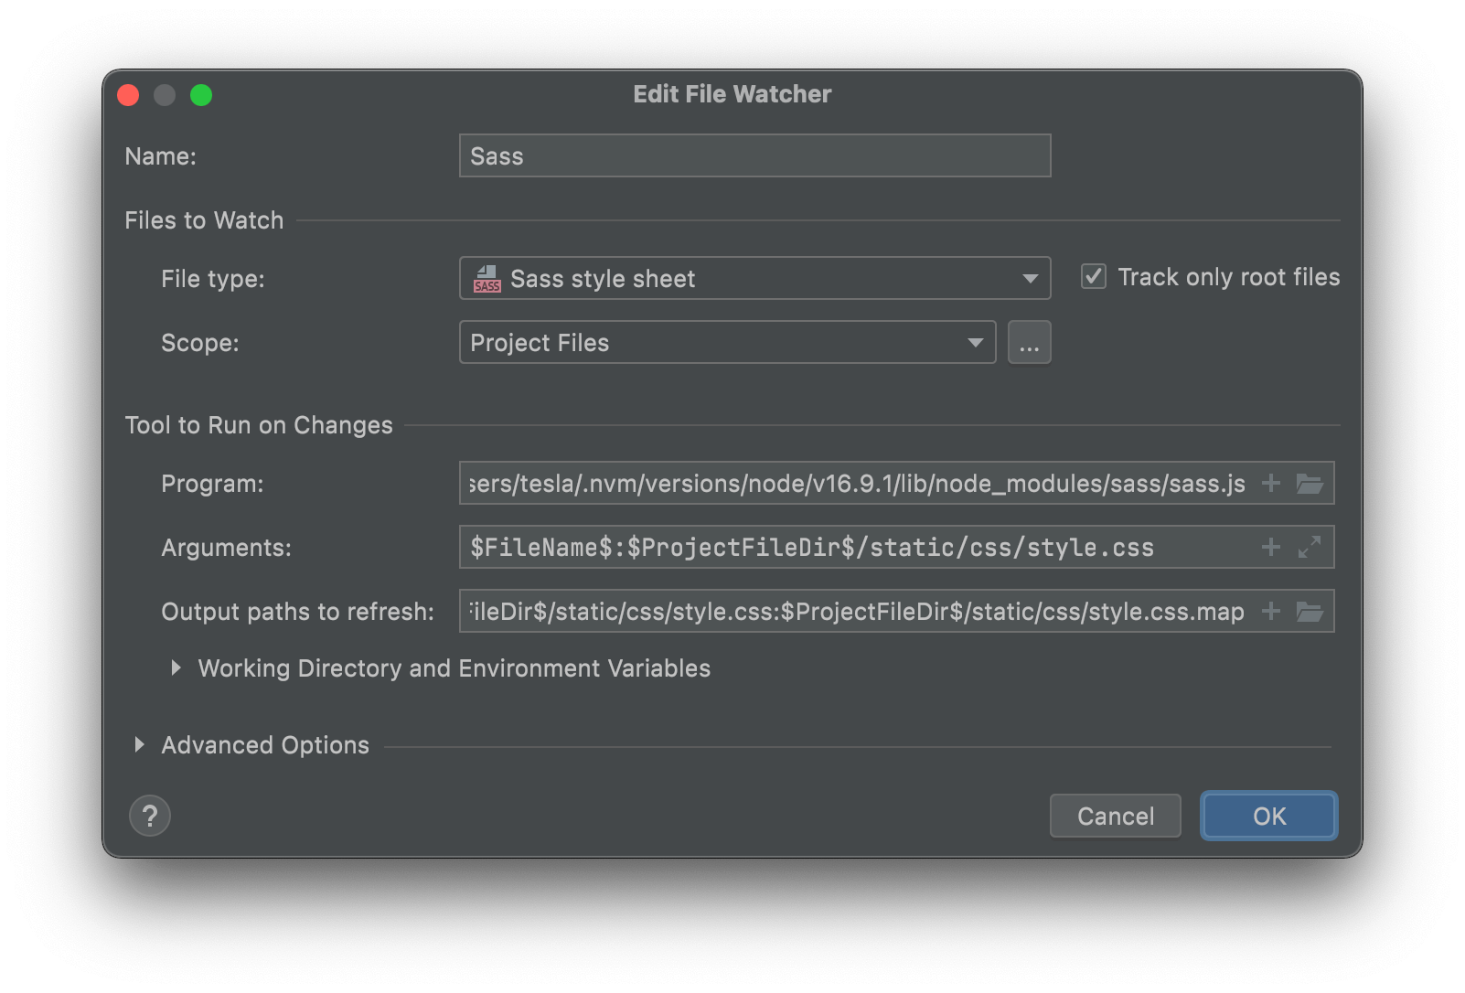Confirm the file watcher with OK
Image resolution: width=1465 pixels, height=993 pixels.
click(1268, 816)
